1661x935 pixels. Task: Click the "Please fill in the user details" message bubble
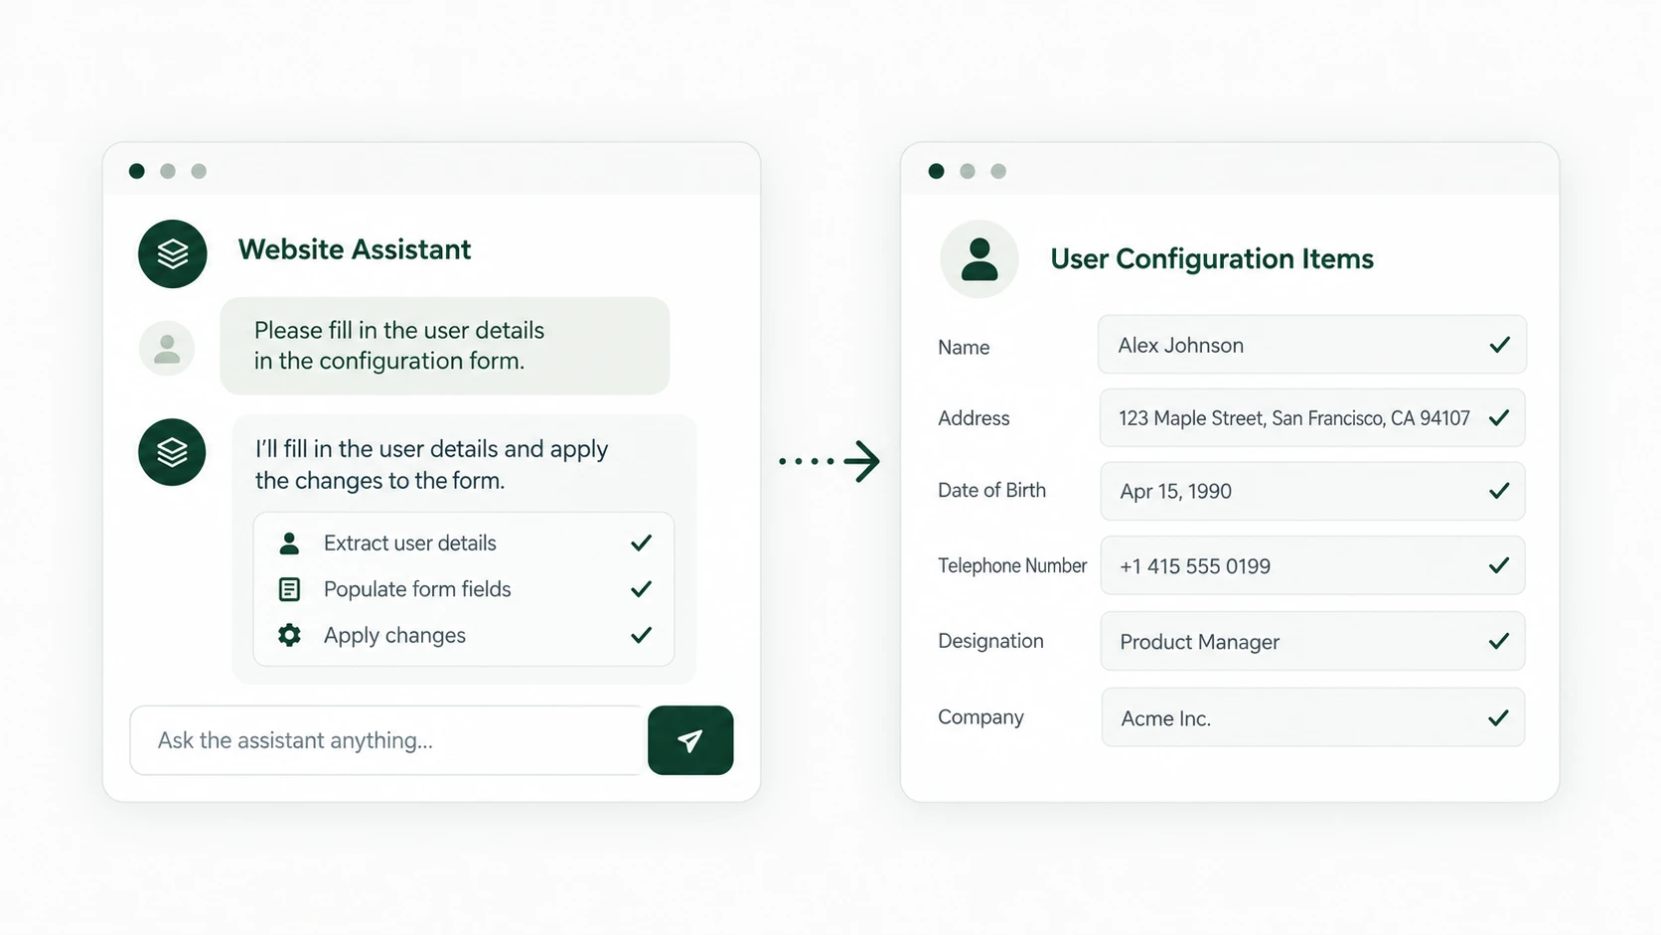(445, 346)
